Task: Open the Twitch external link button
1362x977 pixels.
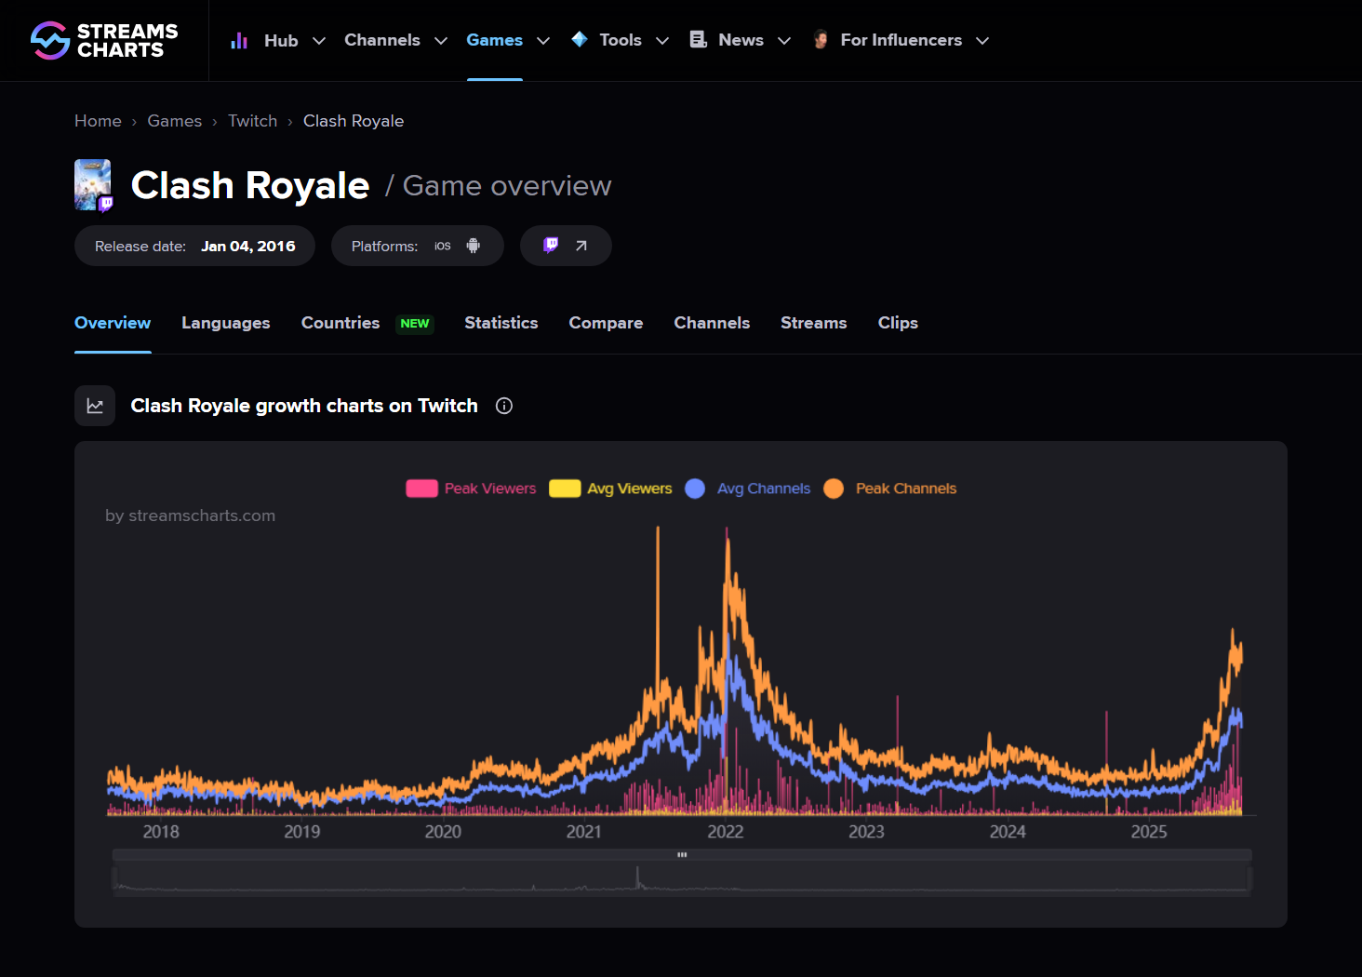Action: [x=566, y=246]
